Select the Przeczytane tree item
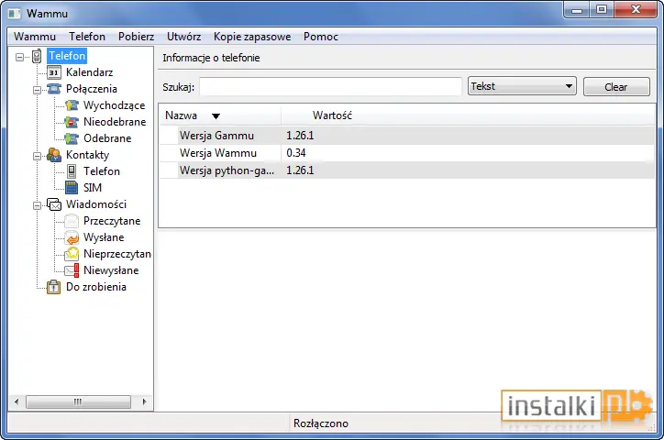The width and height of the screenshot is (664, 440). pyautogui.click(x=112, y=221)
